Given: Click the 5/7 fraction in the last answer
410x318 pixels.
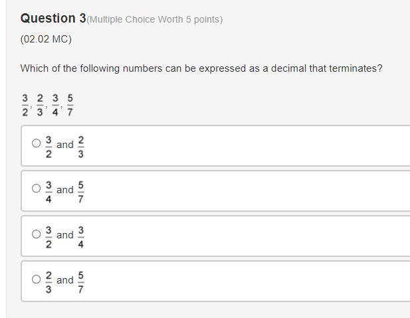Looking at the screenshot, I should (81, 282).
